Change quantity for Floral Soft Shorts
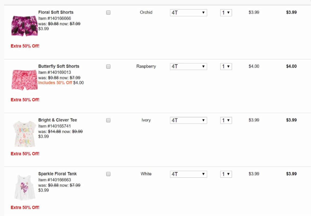This screenshot has height=216, width=311. point(226,13)
